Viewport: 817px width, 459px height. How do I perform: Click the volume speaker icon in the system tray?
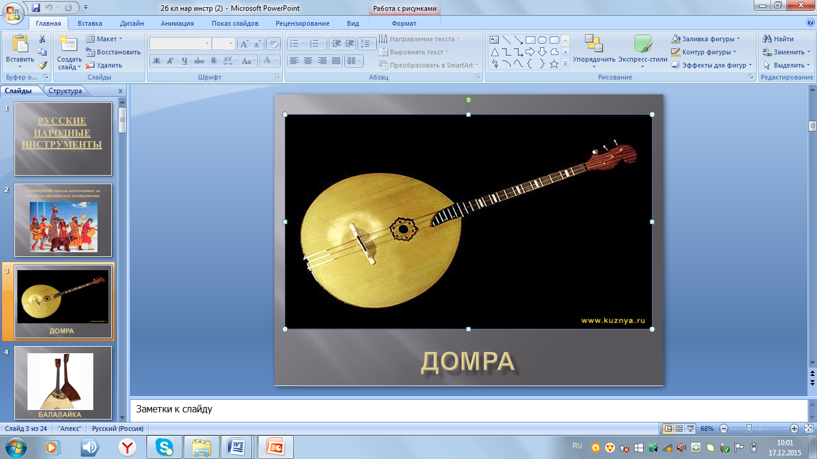click(x=682, y=447)
